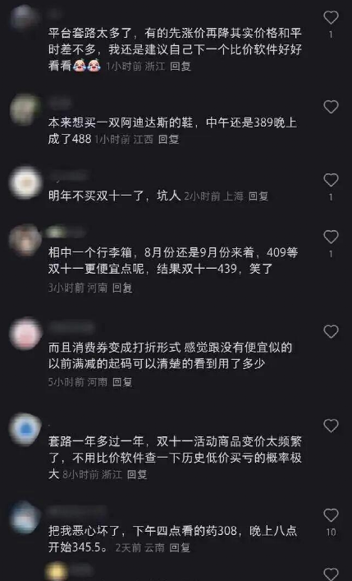Like the comment about 药308 with 10 likes
The image size is (352, 581).
(331, 515)
